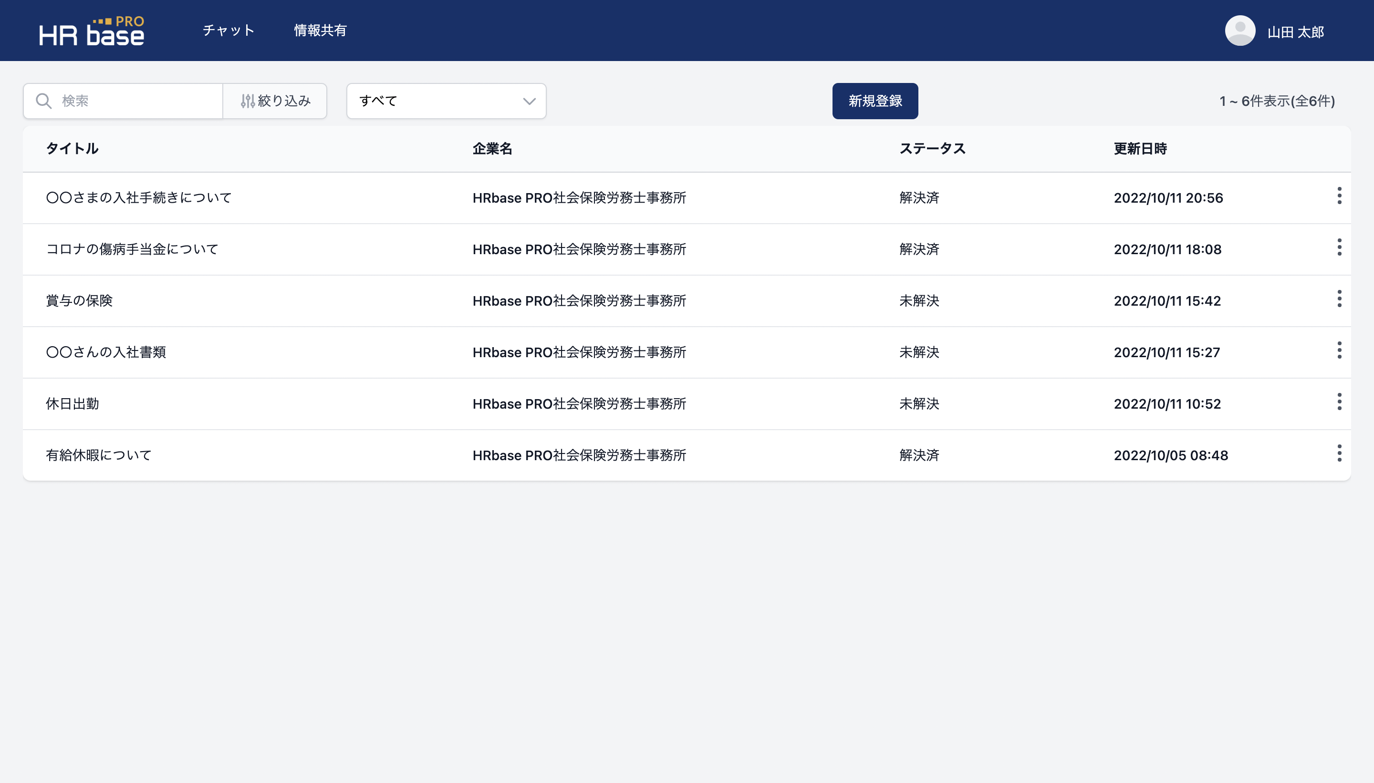Image resolution: width=1374 pixels, height=783 pixels.
Task: Click the 解決済 status of 有給休暇について
Action: 919,455
